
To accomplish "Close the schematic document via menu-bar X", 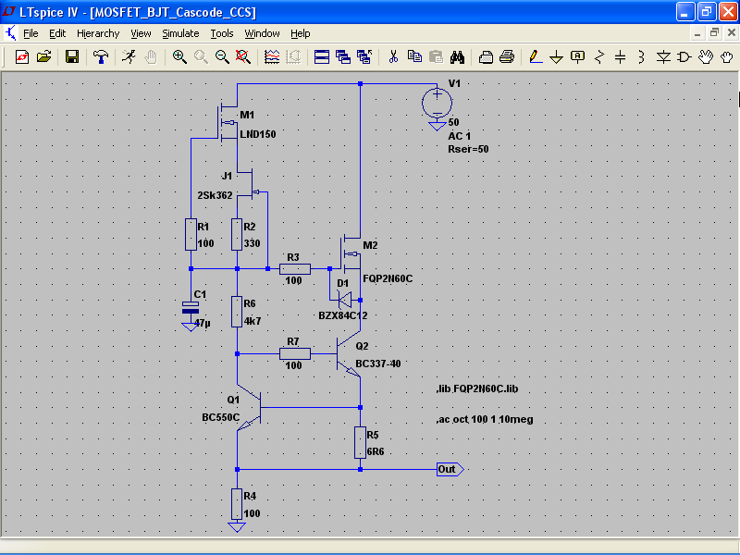I will point(731,33).
